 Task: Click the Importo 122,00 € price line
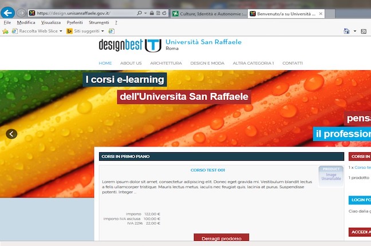pyautogui.click(x=143, y=214)
